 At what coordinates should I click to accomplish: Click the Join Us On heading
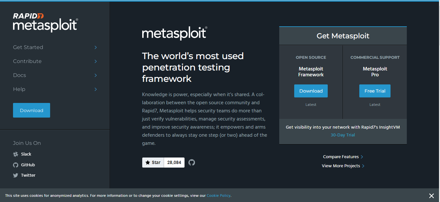pyautogui.click(x=27, y=143)
